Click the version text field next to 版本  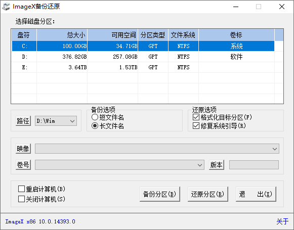coord(254,165)
